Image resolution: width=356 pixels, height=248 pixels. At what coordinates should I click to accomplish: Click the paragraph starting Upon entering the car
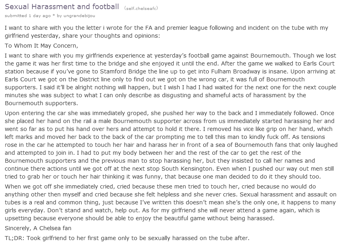click(171, 145)
